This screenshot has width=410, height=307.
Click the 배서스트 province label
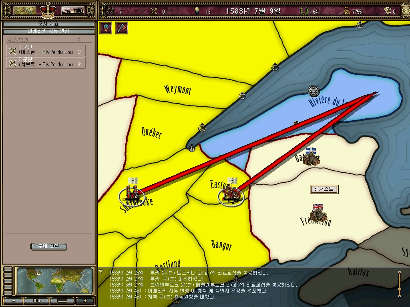click(324, 189)
